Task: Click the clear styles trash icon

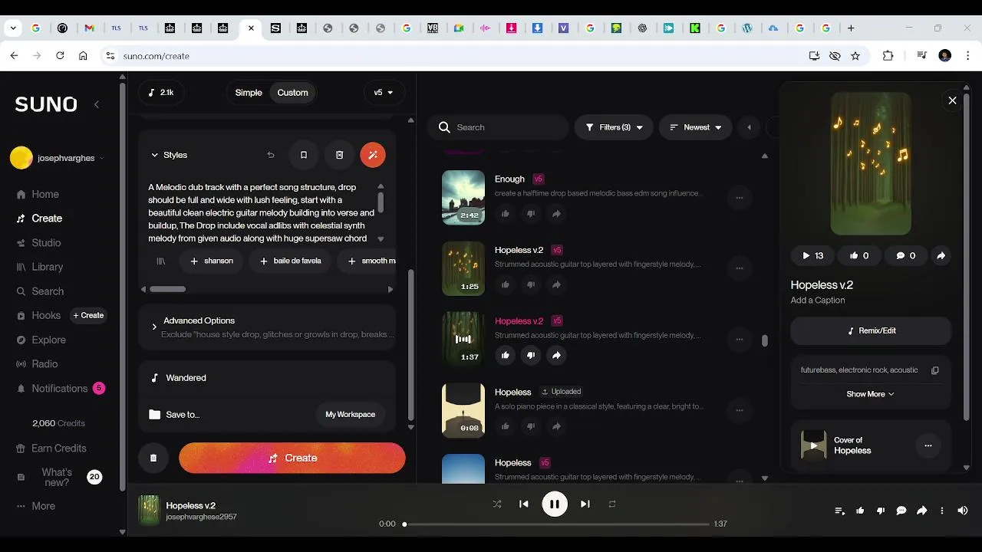Action: tap(339, 155)
